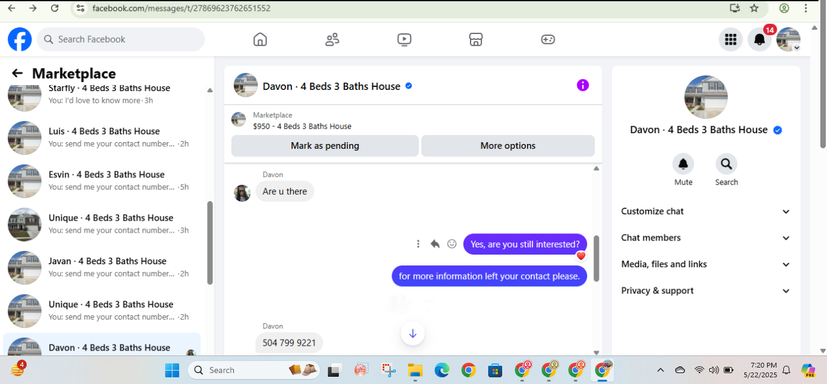React with emoji to the message
The height and width of the screenshot is (384, 827).
pyautogui.click(x=452, y=244)
